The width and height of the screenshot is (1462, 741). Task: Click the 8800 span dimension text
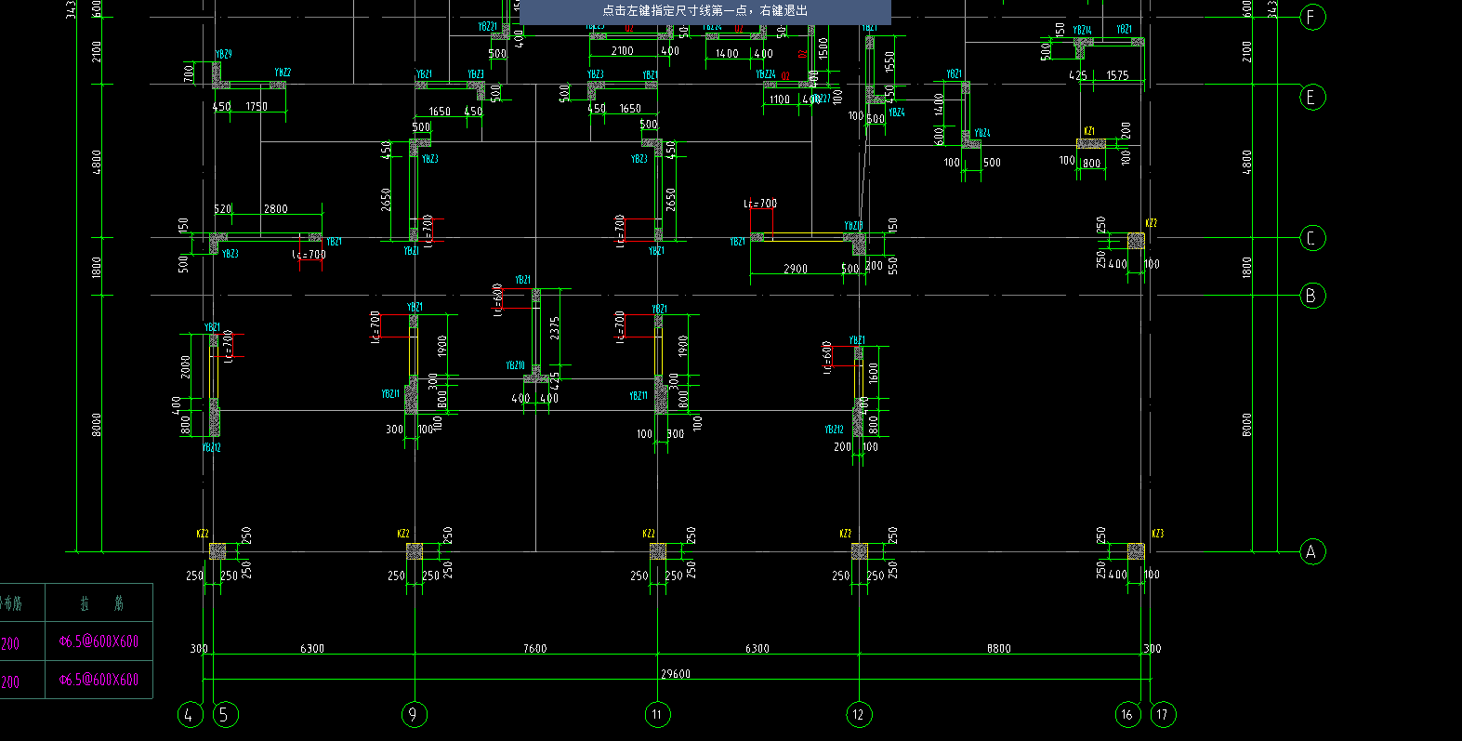999,648
